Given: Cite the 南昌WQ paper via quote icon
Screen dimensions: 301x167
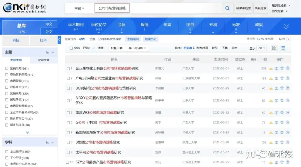Looking at the screenshot, I should point(288,113).
